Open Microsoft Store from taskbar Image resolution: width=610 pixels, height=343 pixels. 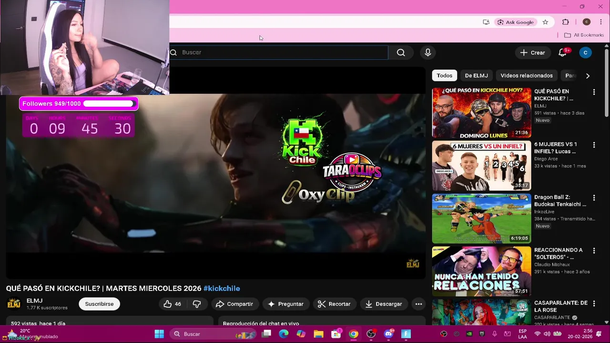pos(336,334)
